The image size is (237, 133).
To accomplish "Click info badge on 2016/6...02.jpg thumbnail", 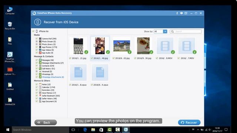I will (x=130, y=52).
